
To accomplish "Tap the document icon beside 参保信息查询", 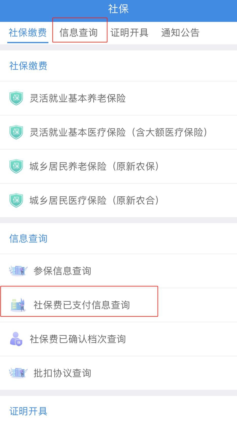I will (18, 270).
